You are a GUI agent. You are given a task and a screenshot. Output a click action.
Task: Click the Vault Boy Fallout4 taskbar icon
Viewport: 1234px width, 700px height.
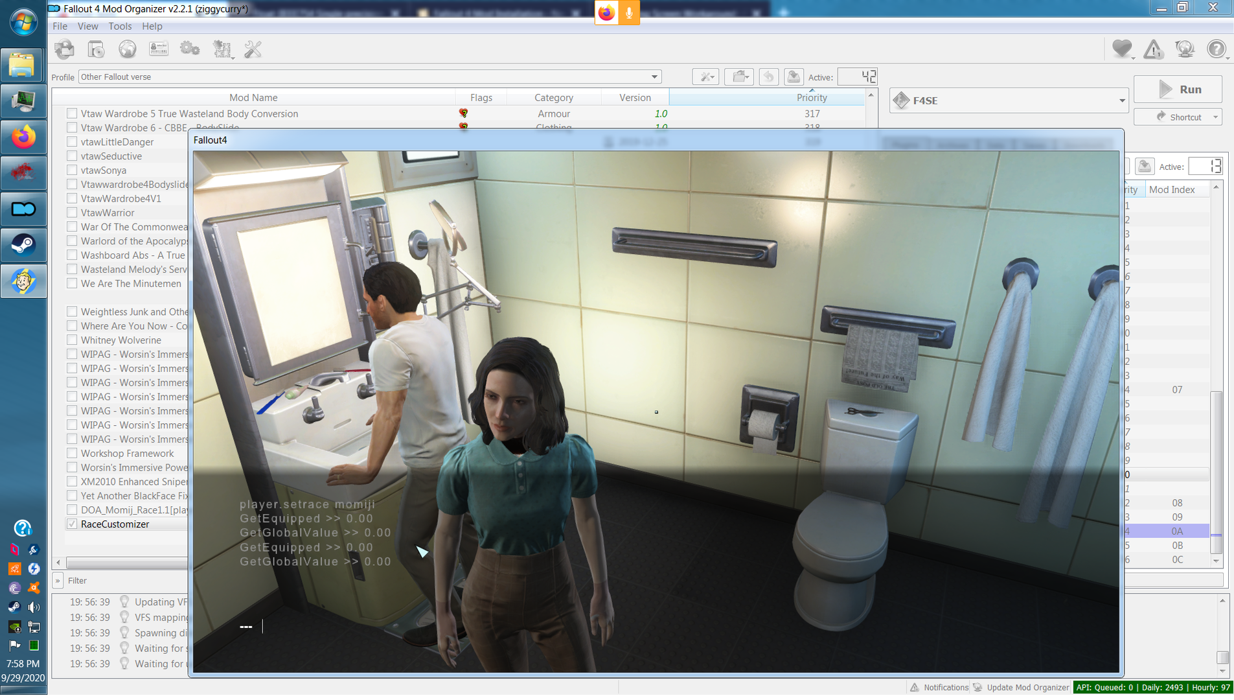coord(23,281)
